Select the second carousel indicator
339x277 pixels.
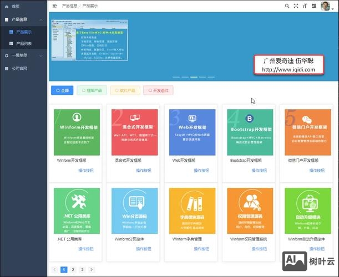click(x=185, y=77)
